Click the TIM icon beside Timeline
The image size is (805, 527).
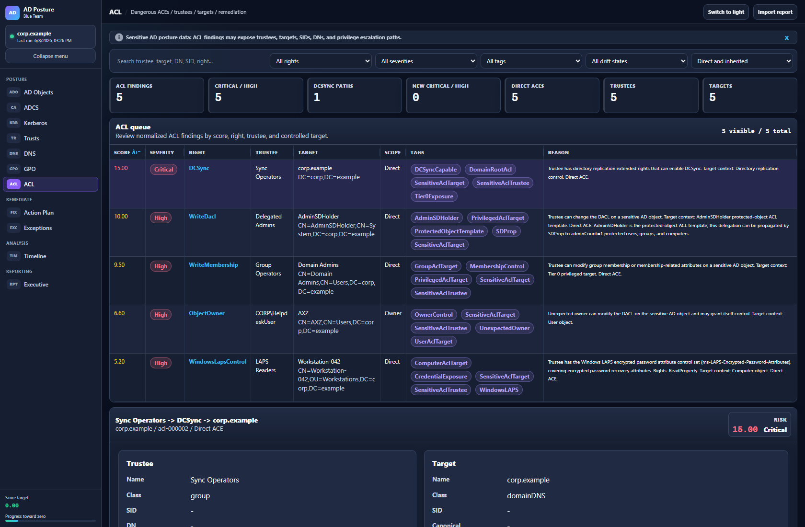[13, 256]
